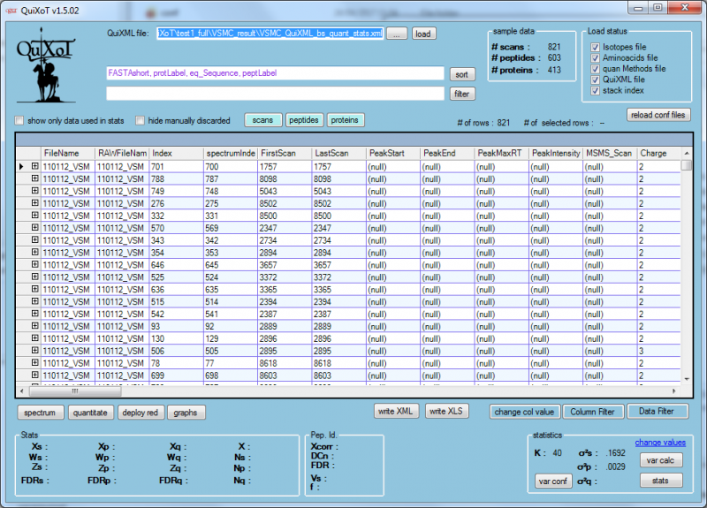Click the PeakMaxRT column header

click(x=501, y=153)
